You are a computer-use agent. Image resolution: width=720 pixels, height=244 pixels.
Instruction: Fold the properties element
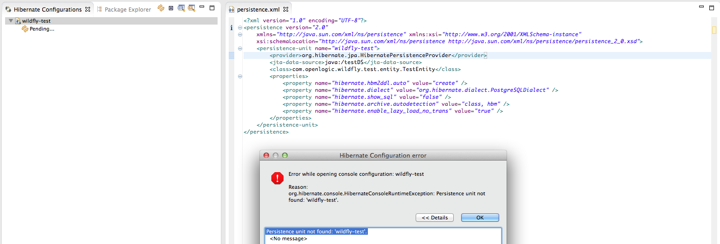coord(240,77)
